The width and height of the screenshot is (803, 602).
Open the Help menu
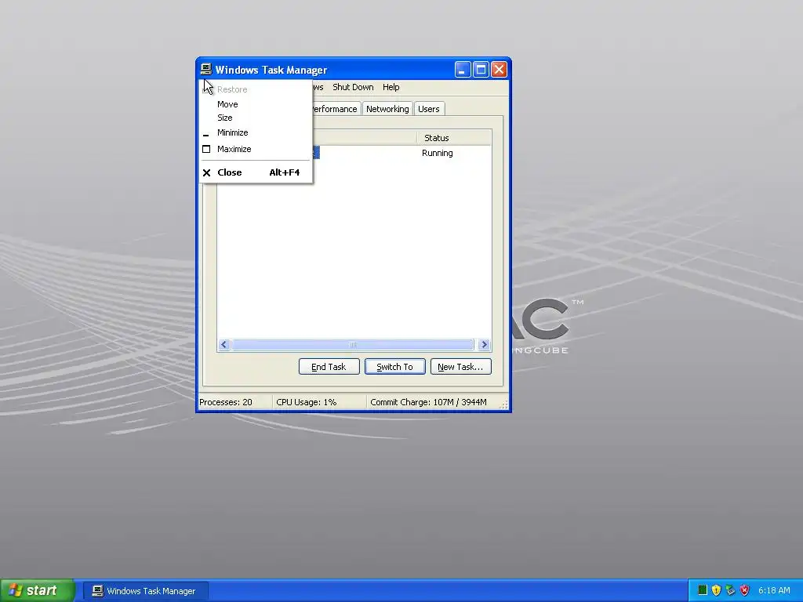pyautogui.click(x=391, y=87)
